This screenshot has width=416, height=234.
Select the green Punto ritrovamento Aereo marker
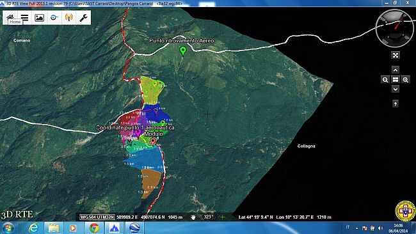182,51
